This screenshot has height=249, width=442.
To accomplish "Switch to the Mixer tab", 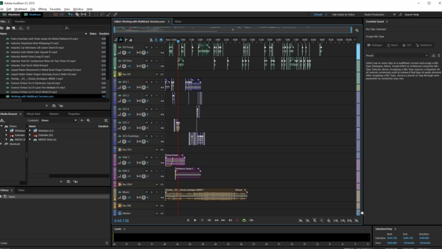I will click(178, 22).
